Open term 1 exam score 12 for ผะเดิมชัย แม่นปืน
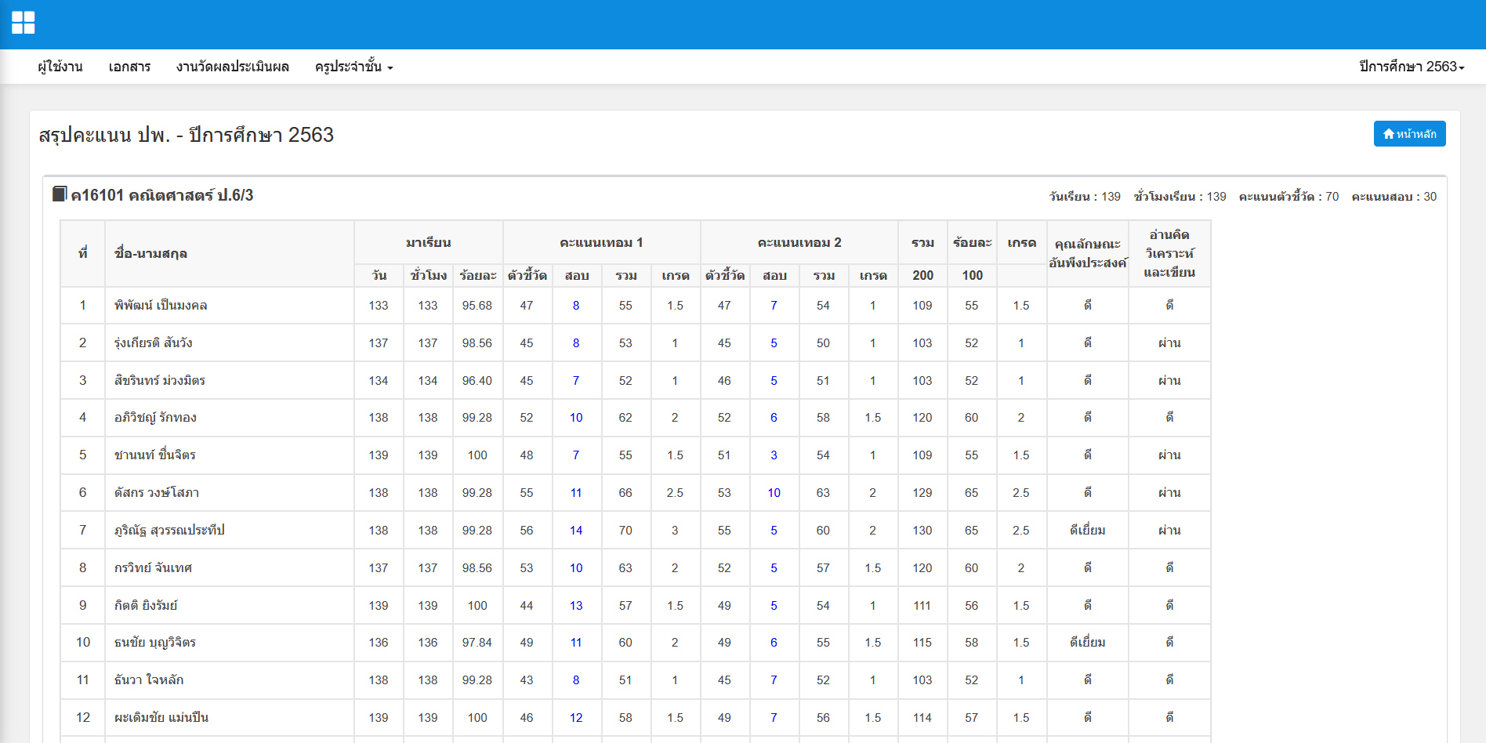The height and width of the screenshot is (743, 1486). coord(576,718)
